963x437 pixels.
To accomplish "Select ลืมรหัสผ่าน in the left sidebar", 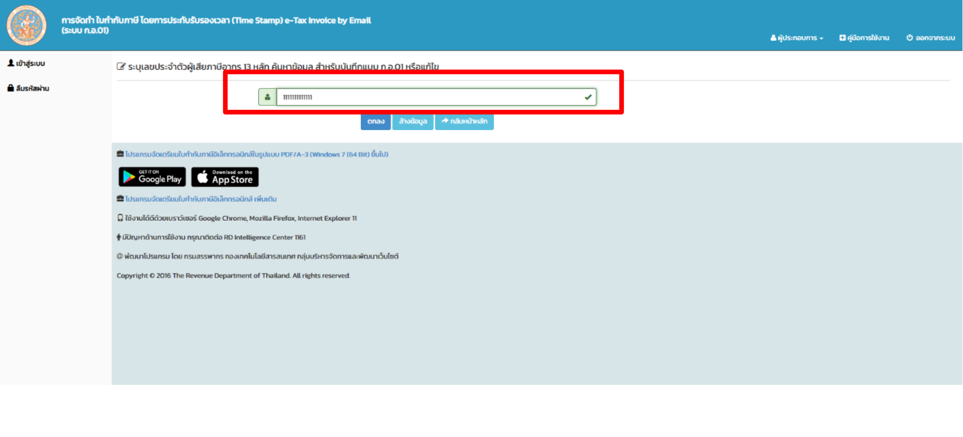I will [29, 88].
